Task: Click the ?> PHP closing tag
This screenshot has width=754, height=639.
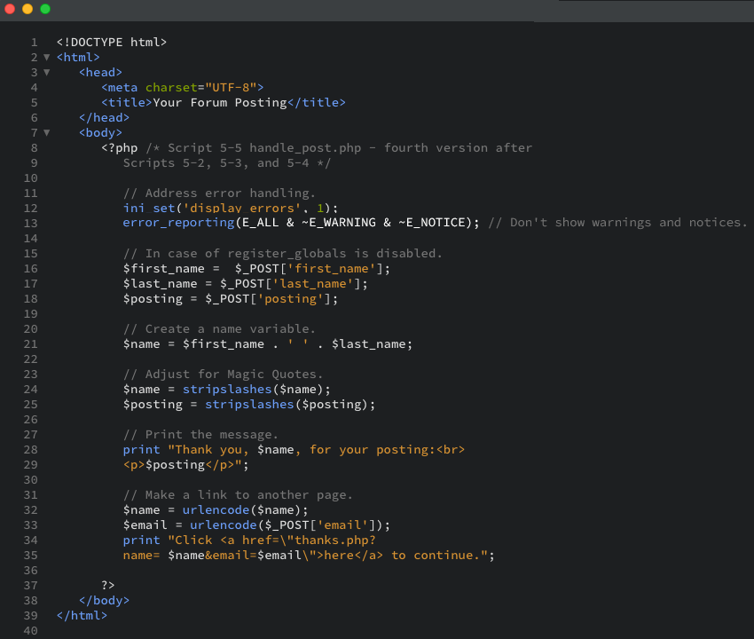Action: 107,585
